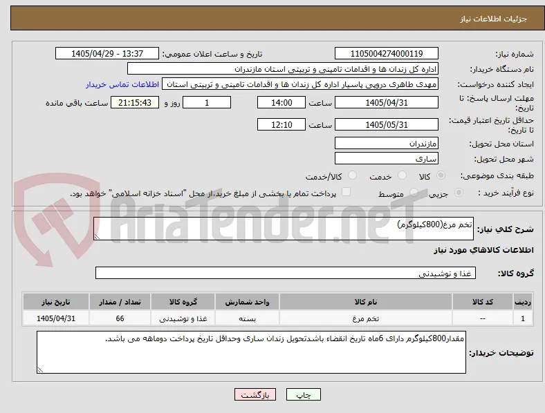Click the table need date 1405/04/31 cell

click(x=56, y=318)
